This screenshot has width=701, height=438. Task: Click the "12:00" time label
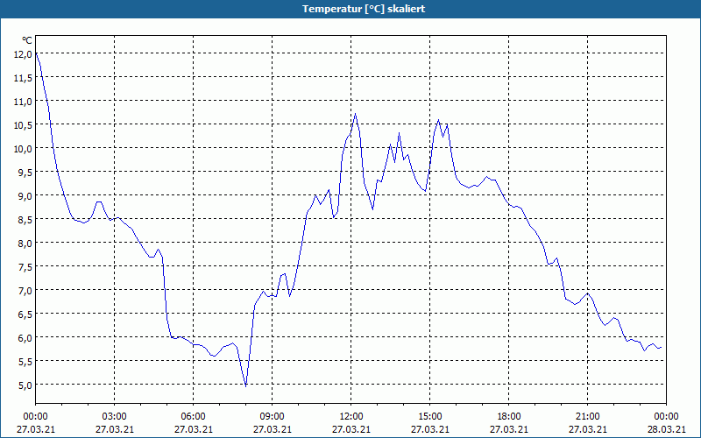[351, 417]
